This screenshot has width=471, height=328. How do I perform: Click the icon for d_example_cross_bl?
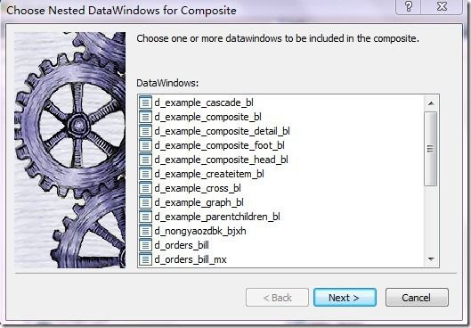point(145,188)
